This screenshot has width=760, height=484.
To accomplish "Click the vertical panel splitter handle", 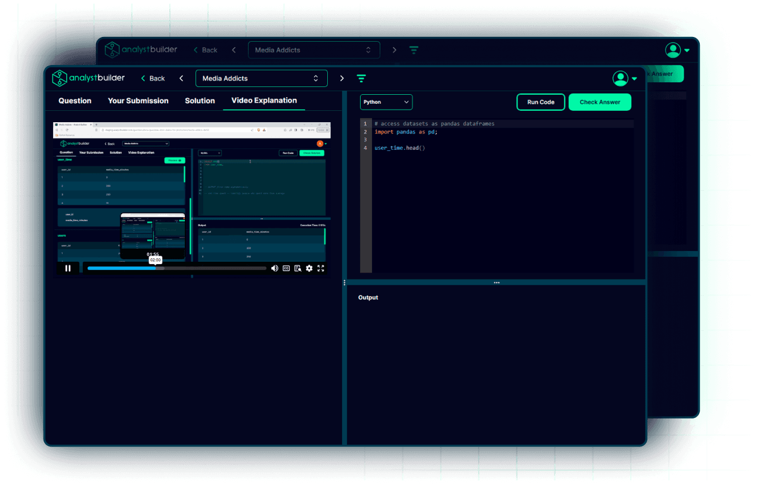I will click(345, 283).
